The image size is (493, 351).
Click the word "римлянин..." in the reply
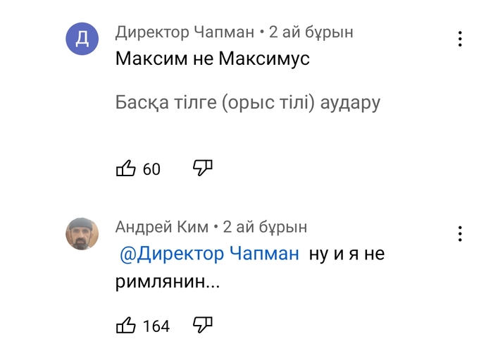pos(169,282)
